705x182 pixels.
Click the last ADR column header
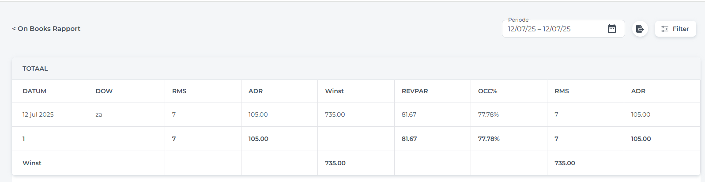pyautogui.click(x=638, y=91)
